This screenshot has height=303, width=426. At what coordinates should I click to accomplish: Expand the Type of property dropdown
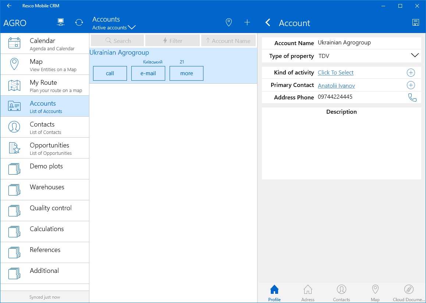[x=415, y=55]
